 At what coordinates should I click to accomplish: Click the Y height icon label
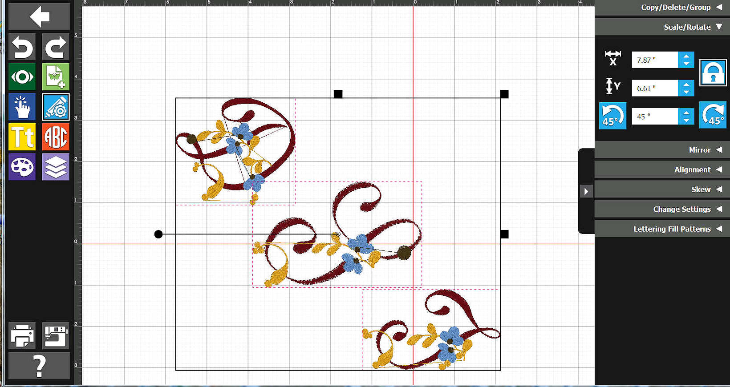point(613,86)
